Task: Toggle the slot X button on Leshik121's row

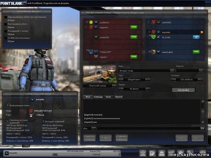Action: point(140,22)
